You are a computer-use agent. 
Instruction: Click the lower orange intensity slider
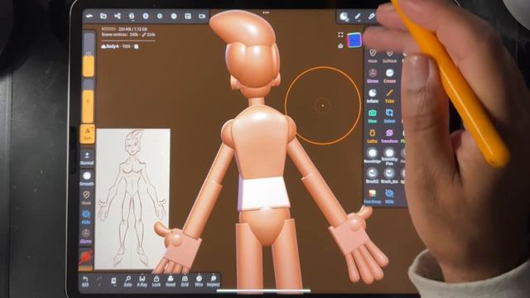coord(88,107)
